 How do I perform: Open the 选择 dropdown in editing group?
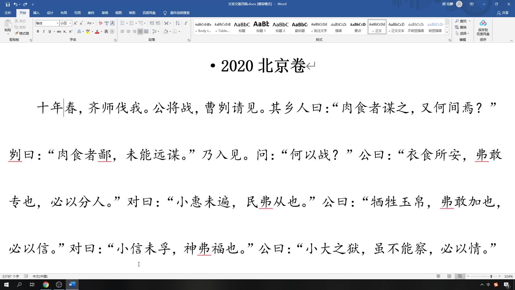click(x=462, y=33)
